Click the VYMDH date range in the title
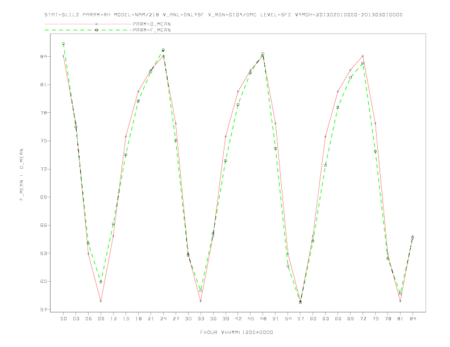This screenshot has width=450, height=347. tap(349, 15)
